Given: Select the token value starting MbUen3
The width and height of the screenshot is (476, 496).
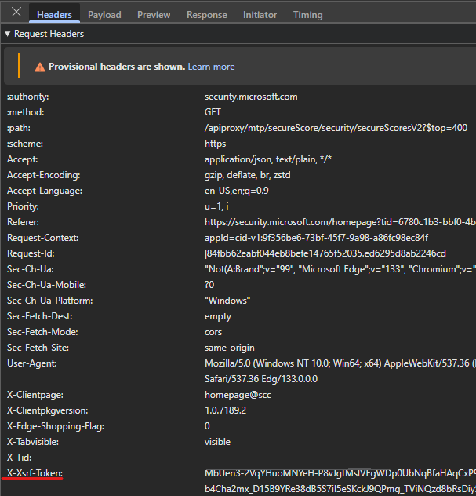Looking at the screenshot, I should 340,473.
